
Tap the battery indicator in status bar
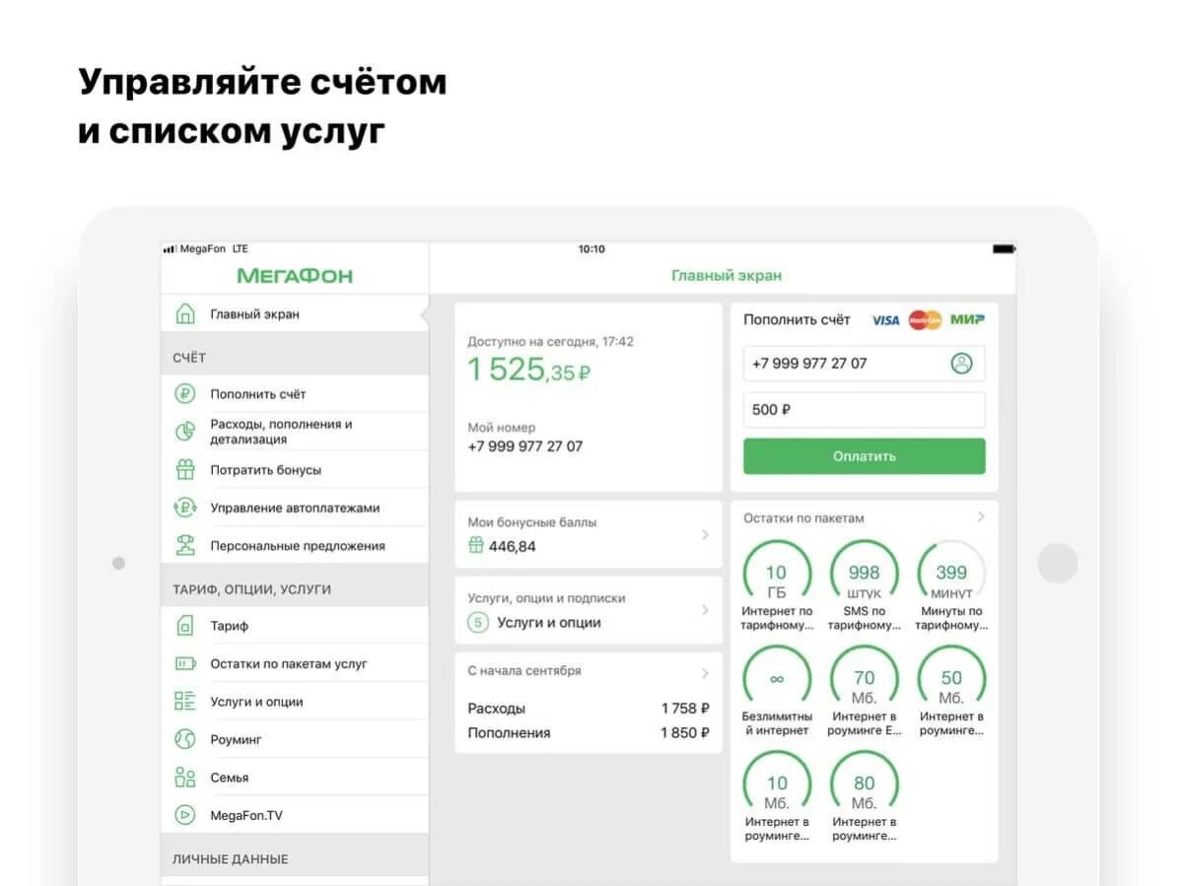point(1004,249)
